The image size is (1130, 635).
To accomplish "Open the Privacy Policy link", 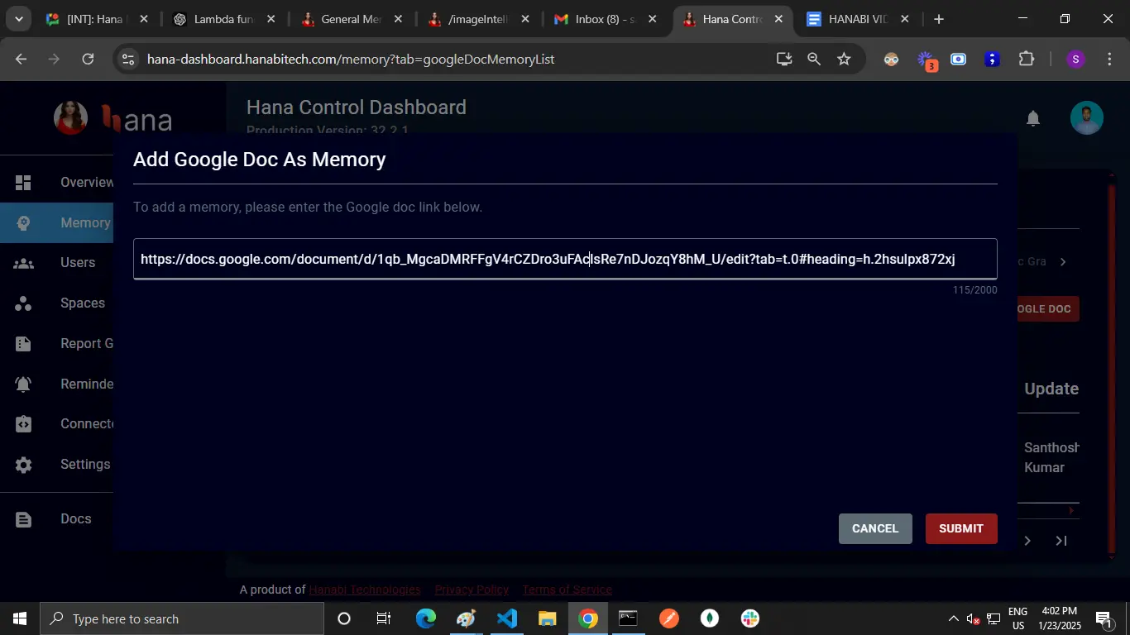I will [x=472, y=590].
